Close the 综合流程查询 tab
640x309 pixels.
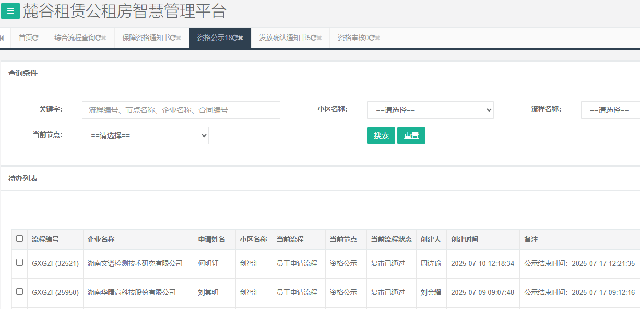[104, 38]
